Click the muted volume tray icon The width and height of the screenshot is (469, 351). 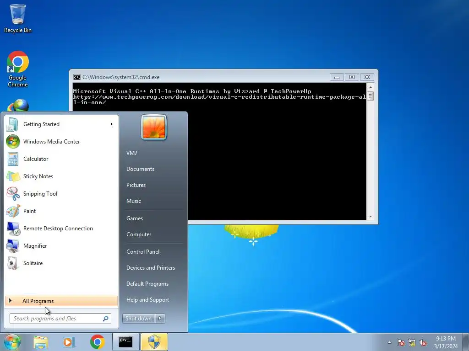(x=423, y=342)
